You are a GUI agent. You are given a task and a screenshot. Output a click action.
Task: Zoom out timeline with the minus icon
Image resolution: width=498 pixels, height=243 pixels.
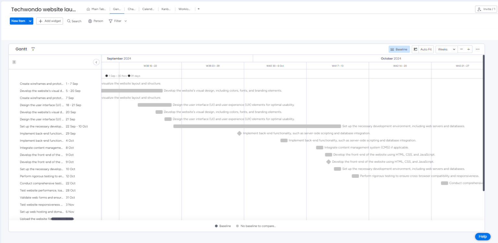[x=461, y=49]
